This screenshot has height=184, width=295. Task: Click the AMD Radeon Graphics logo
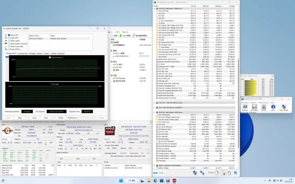tap(110, 131)
